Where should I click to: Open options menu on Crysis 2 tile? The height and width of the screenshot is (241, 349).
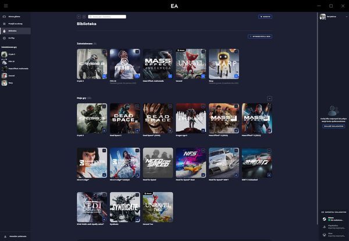tap(104, 52)
